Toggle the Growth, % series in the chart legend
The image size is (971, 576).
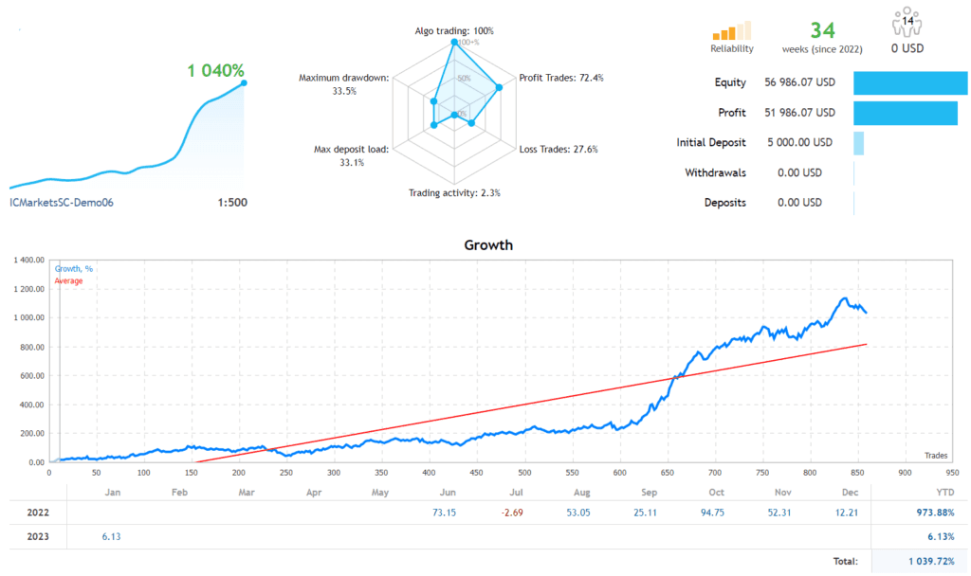coord(75,268)
